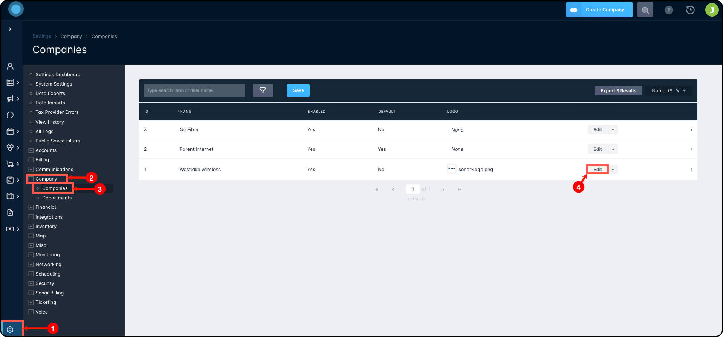
Task: Expand the collapsed sidebar with chevron
Action: click(x=10, y=29)
